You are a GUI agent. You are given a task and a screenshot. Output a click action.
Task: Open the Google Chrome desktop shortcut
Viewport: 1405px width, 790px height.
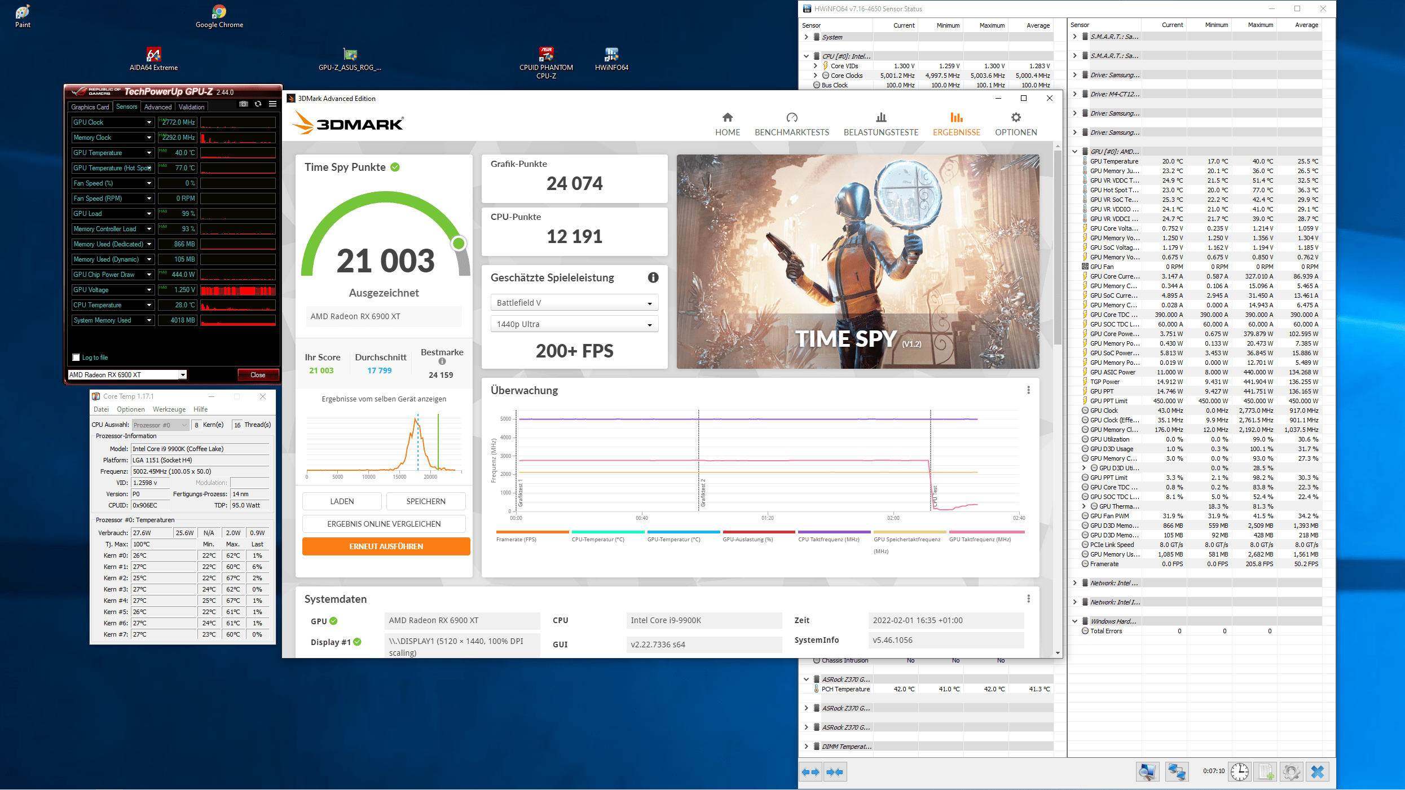pyautogui.click(x=219, y=16)
